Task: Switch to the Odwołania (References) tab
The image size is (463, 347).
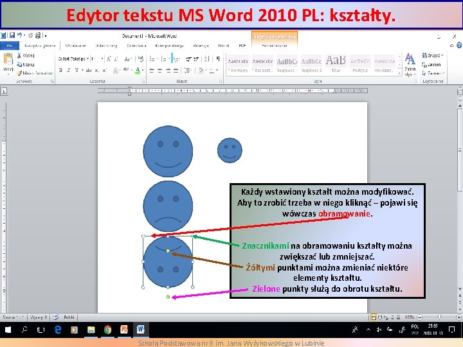Action: pos(136,46)
